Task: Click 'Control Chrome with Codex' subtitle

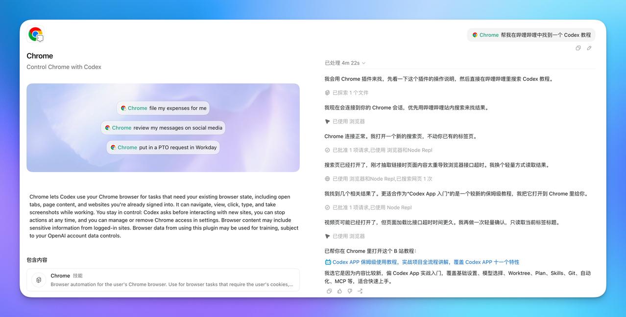Action: [64, 67]
